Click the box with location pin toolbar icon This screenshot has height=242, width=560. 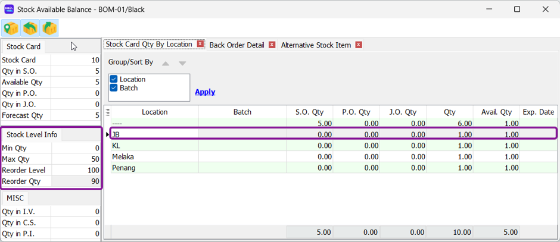tap(11, 28)
